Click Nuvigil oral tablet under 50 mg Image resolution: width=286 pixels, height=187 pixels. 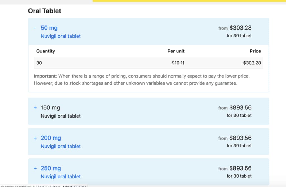coord(61,36)
